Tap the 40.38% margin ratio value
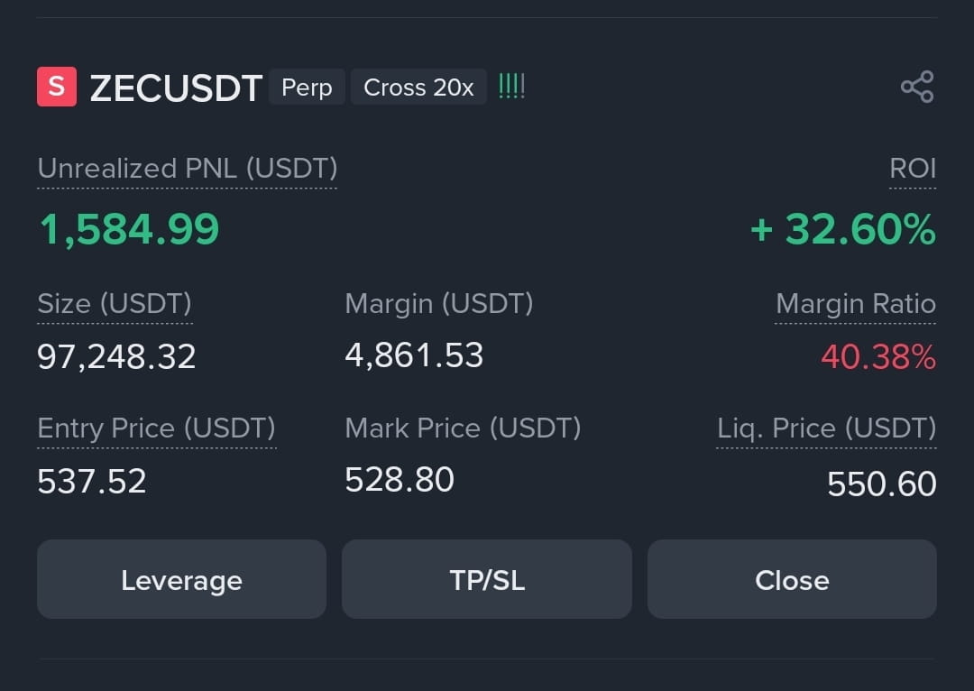 coord(878,356)
